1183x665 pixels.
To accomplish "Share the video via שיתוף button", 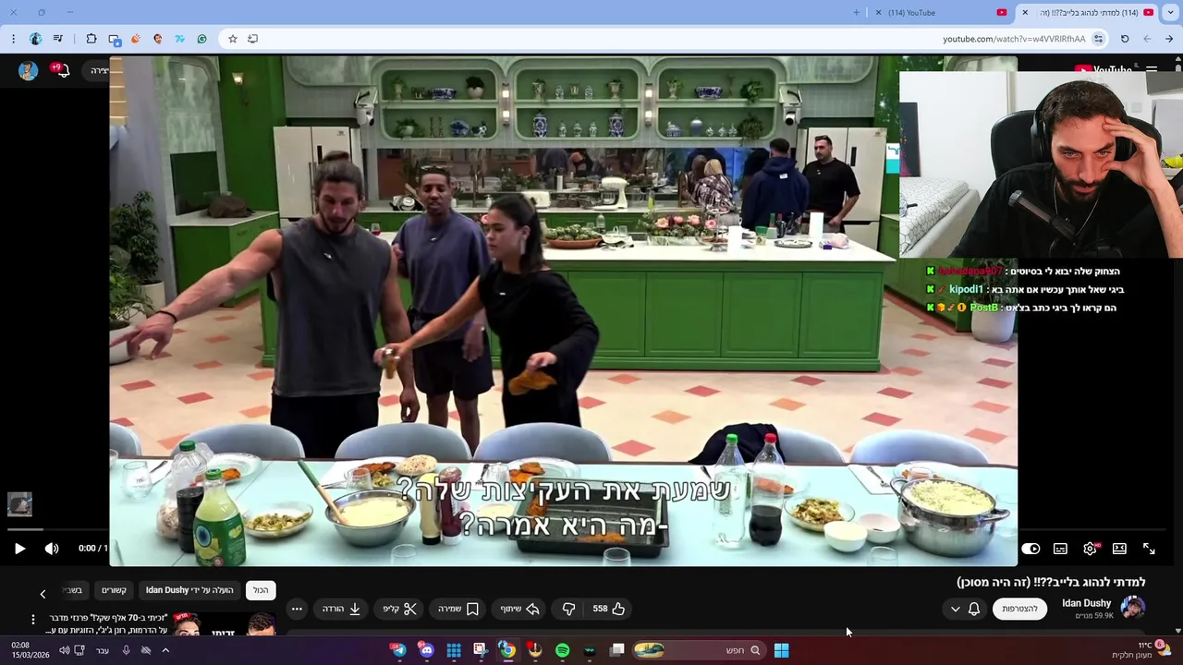I will 519,609.
